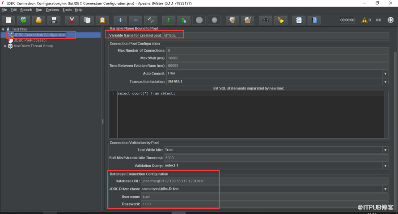Click the Database URL input field
This screenshot has height=214, width=398.
point(264,181)
